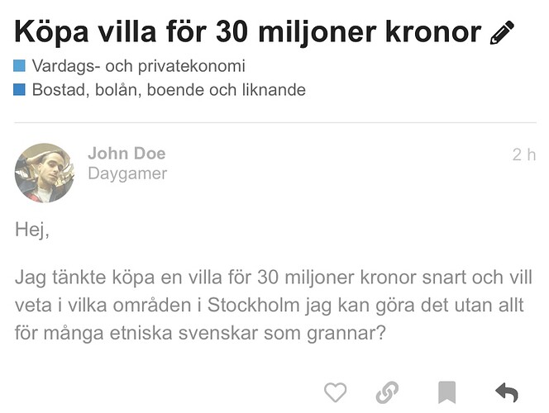549x413 pixels.
Task: Open Bostad, bolån, boende och liknande category
Action: [169, 90]
